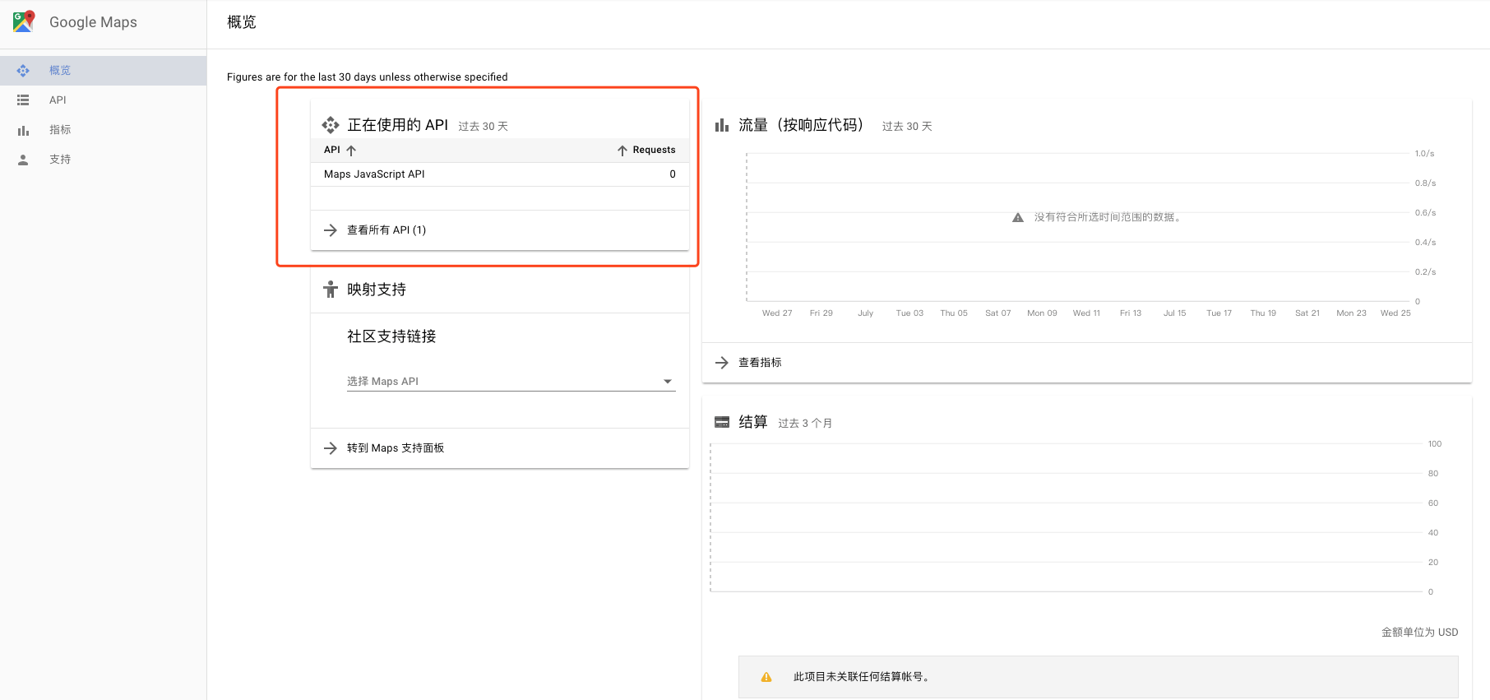Viewport: 1490px width, 700px height.
Task: Click the Requests column header
Action: tap(654, 150)
